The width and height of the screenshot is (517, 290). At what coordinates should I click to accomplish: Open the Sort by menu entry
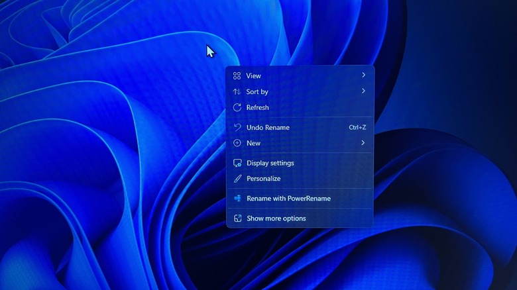(300, 91)
